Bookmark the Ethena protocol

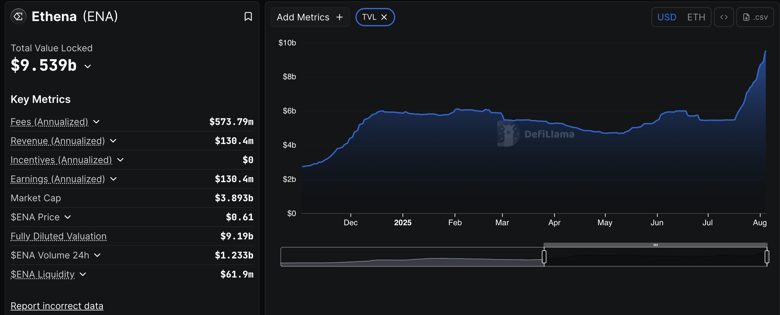pyautogui.click(x=248, y=16)
